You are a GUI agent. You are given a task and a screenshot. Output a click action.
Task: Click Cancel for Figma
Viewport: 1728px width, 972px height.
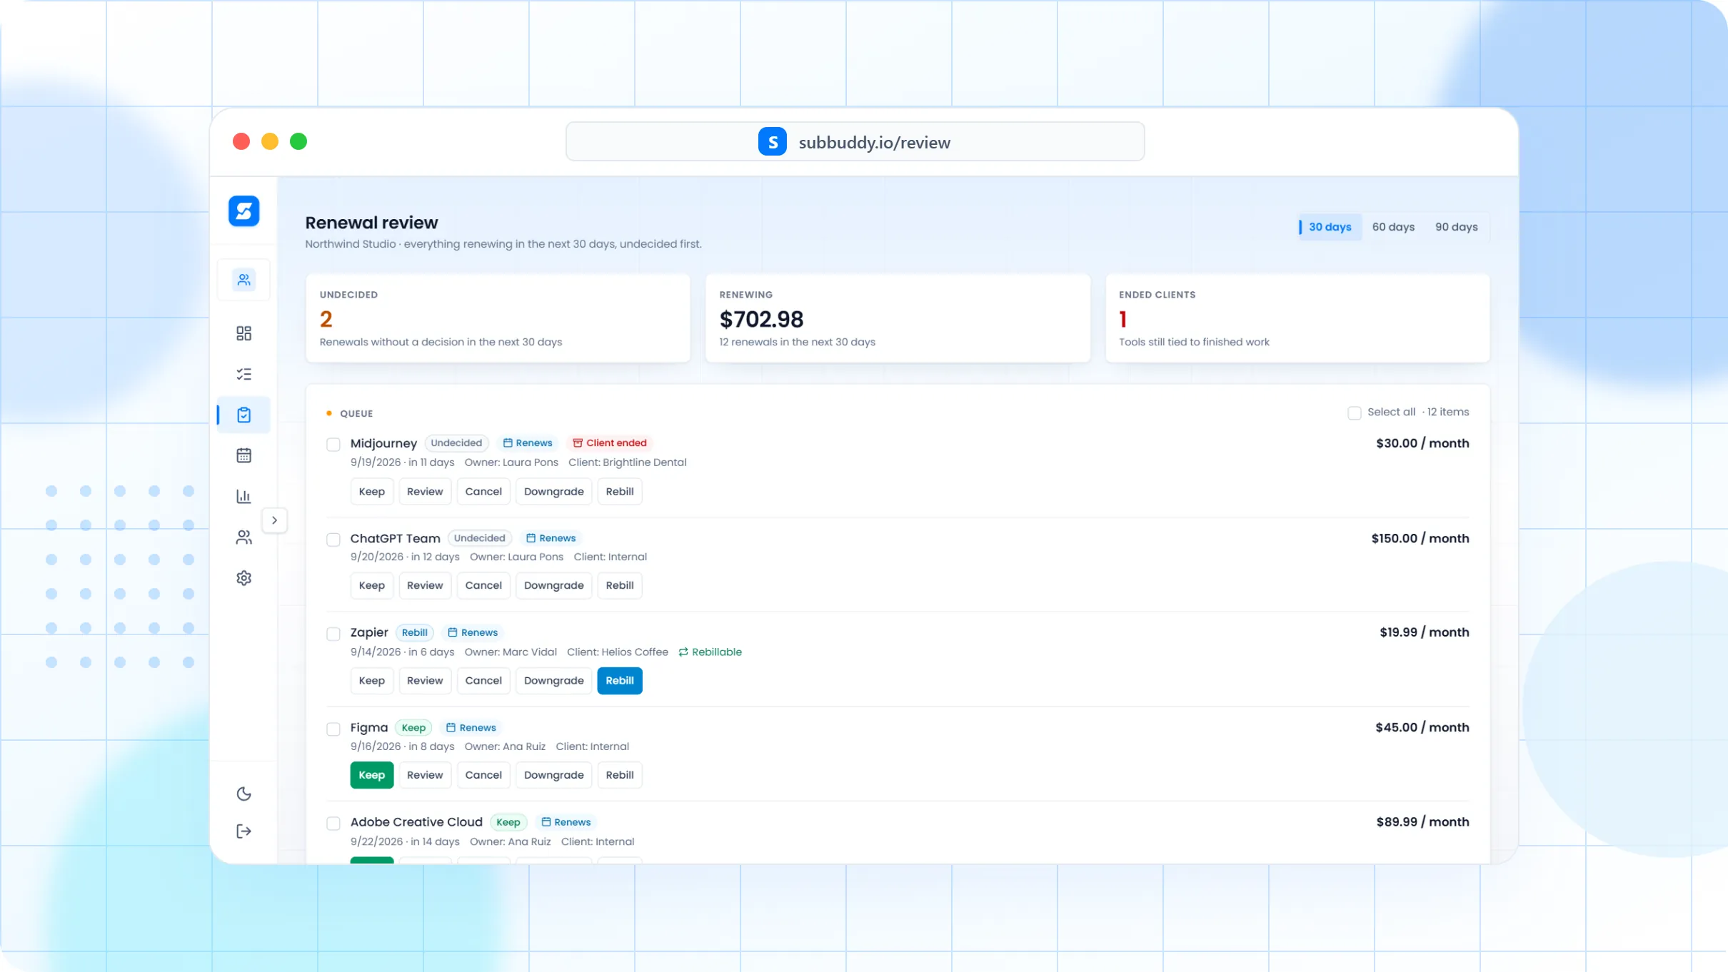[x=483, y=775]
